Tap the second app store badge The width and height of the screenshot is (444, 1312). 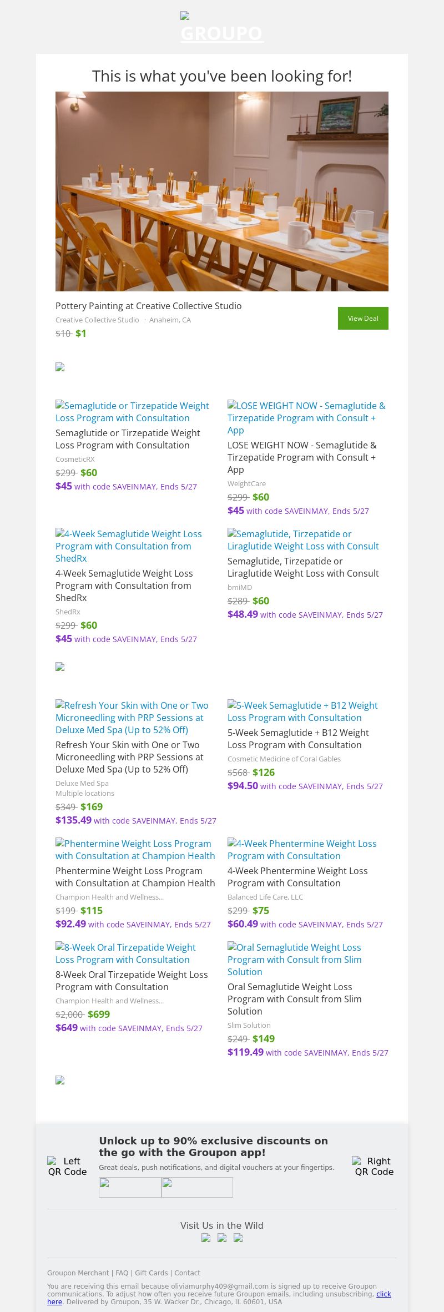pos(197,1187)
